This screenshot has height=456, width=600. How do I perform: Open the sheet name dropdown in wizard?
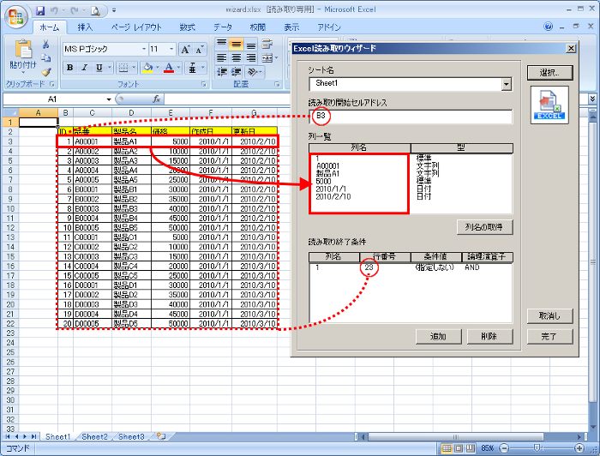[x=507, y=84]
